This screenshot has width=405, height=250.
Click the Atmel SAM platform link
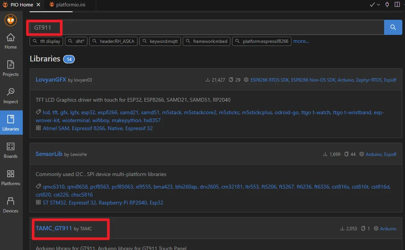click(x=56, y=128)
